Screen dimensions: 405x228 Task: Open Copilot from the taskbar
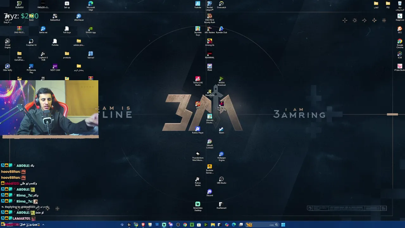(x=227, y=225)
